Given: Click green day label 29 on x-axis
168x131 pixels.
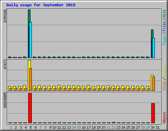Looking at the screenshot, I should [x=148, y=127].
